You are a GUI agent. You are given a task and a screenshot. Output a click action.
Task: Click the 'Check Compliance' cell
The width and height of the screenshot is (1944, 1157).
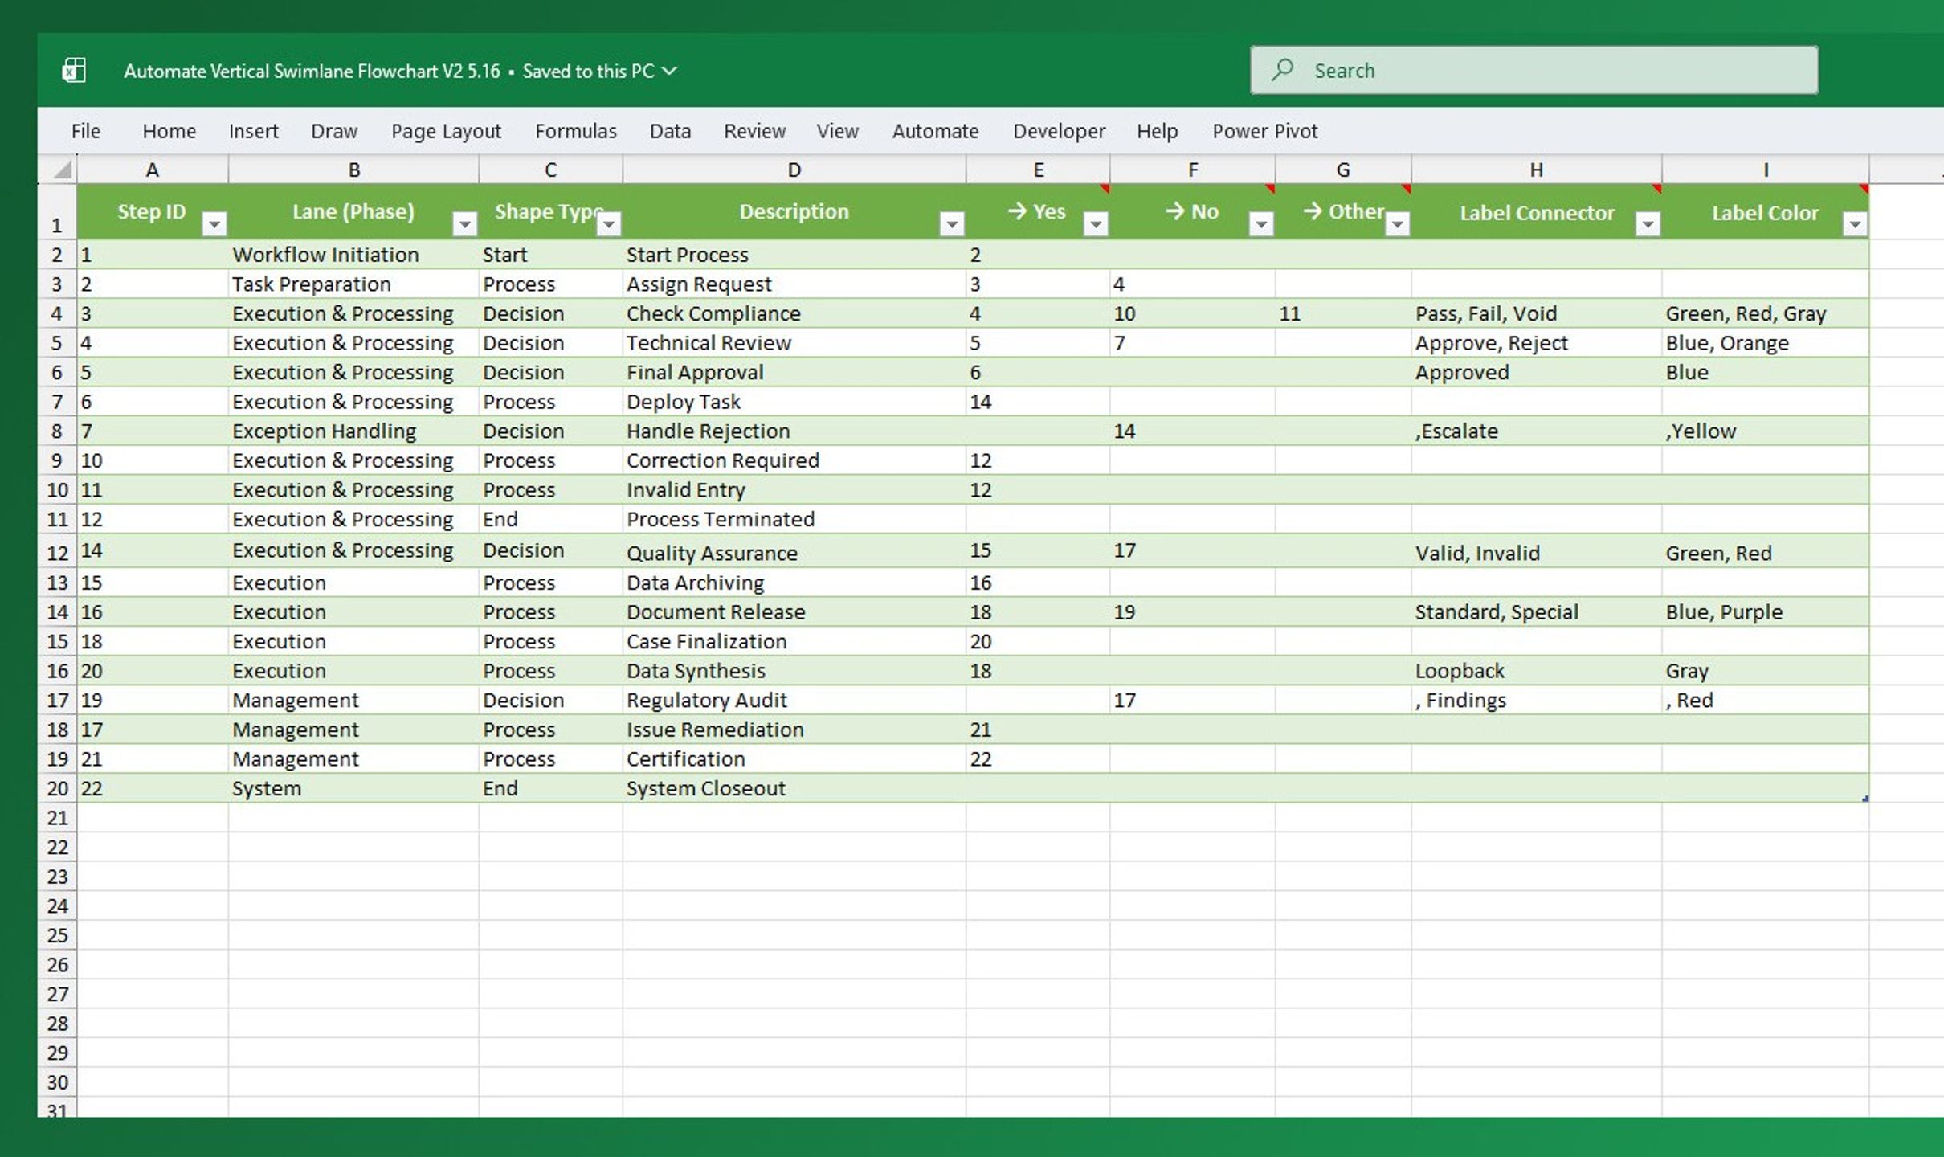(794, 313)
